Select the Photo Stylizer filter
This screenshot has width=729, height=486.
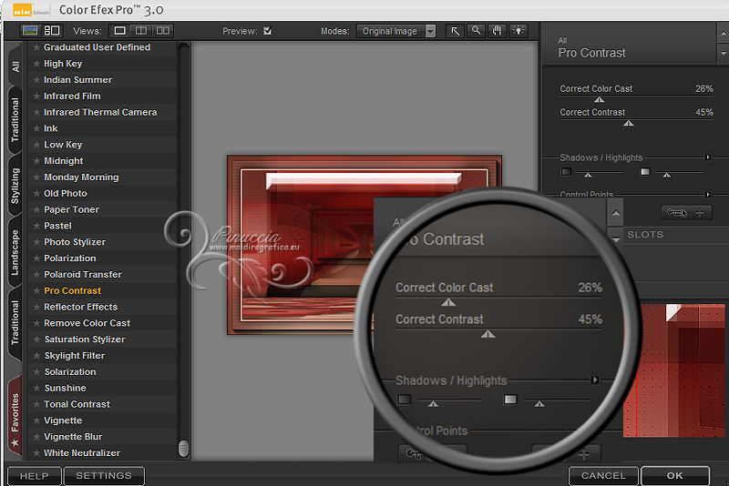75,242
